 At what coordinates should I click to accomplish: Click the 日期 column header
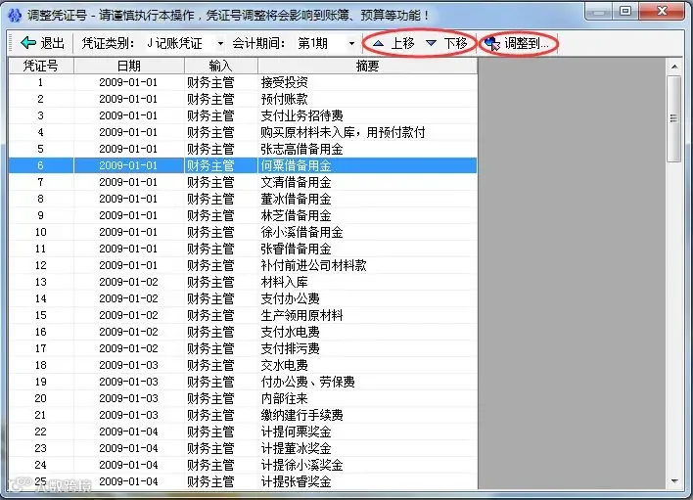click(128, 66)
